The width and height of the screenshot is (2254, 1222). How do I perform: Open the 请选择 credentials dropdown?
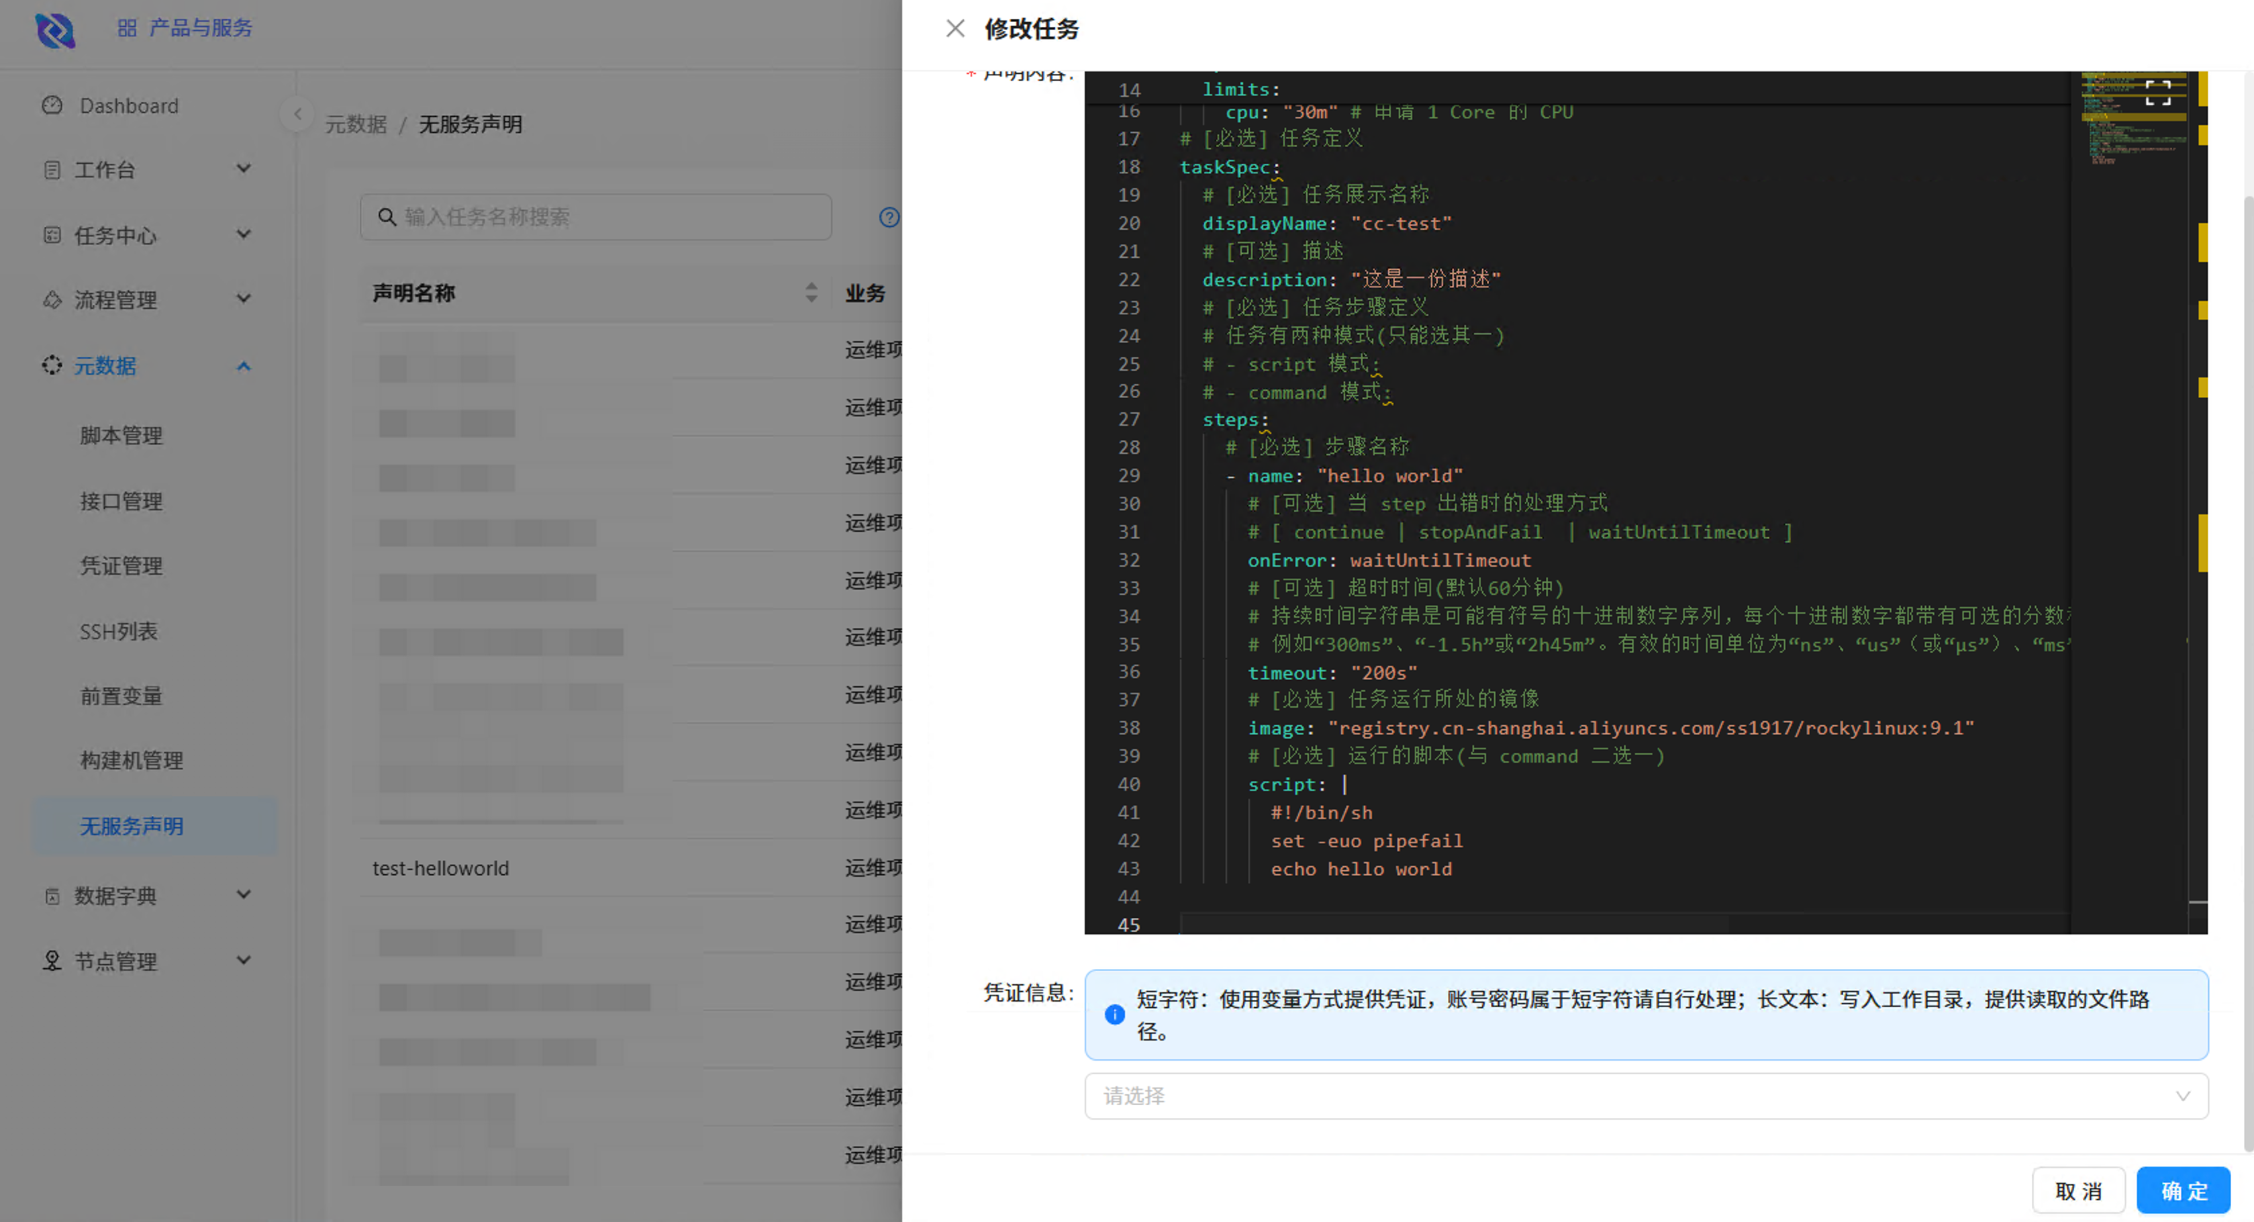tap(1646, 1096)
